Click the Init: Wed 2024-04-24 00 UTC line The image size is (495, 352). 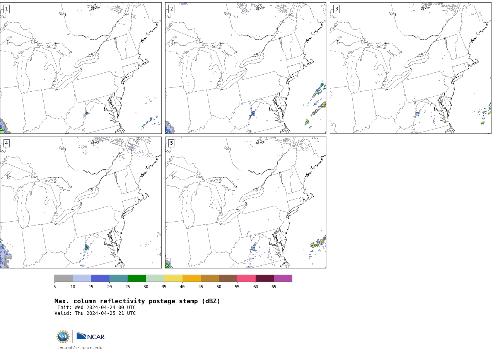click(x=97, y=308)
